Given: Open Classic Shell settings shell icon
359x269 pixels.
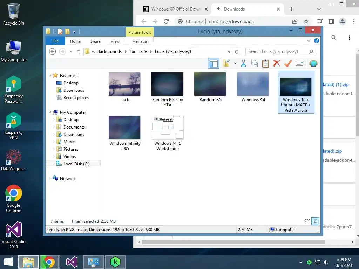Looking at the screenshot, I should pyautogui.click(x=313, y=63).
